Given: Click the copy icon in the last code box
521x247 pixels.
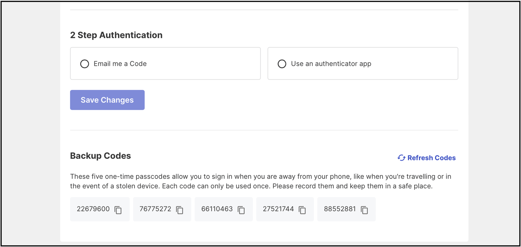Looking at the screenshot, I should [x=363, y=209].
